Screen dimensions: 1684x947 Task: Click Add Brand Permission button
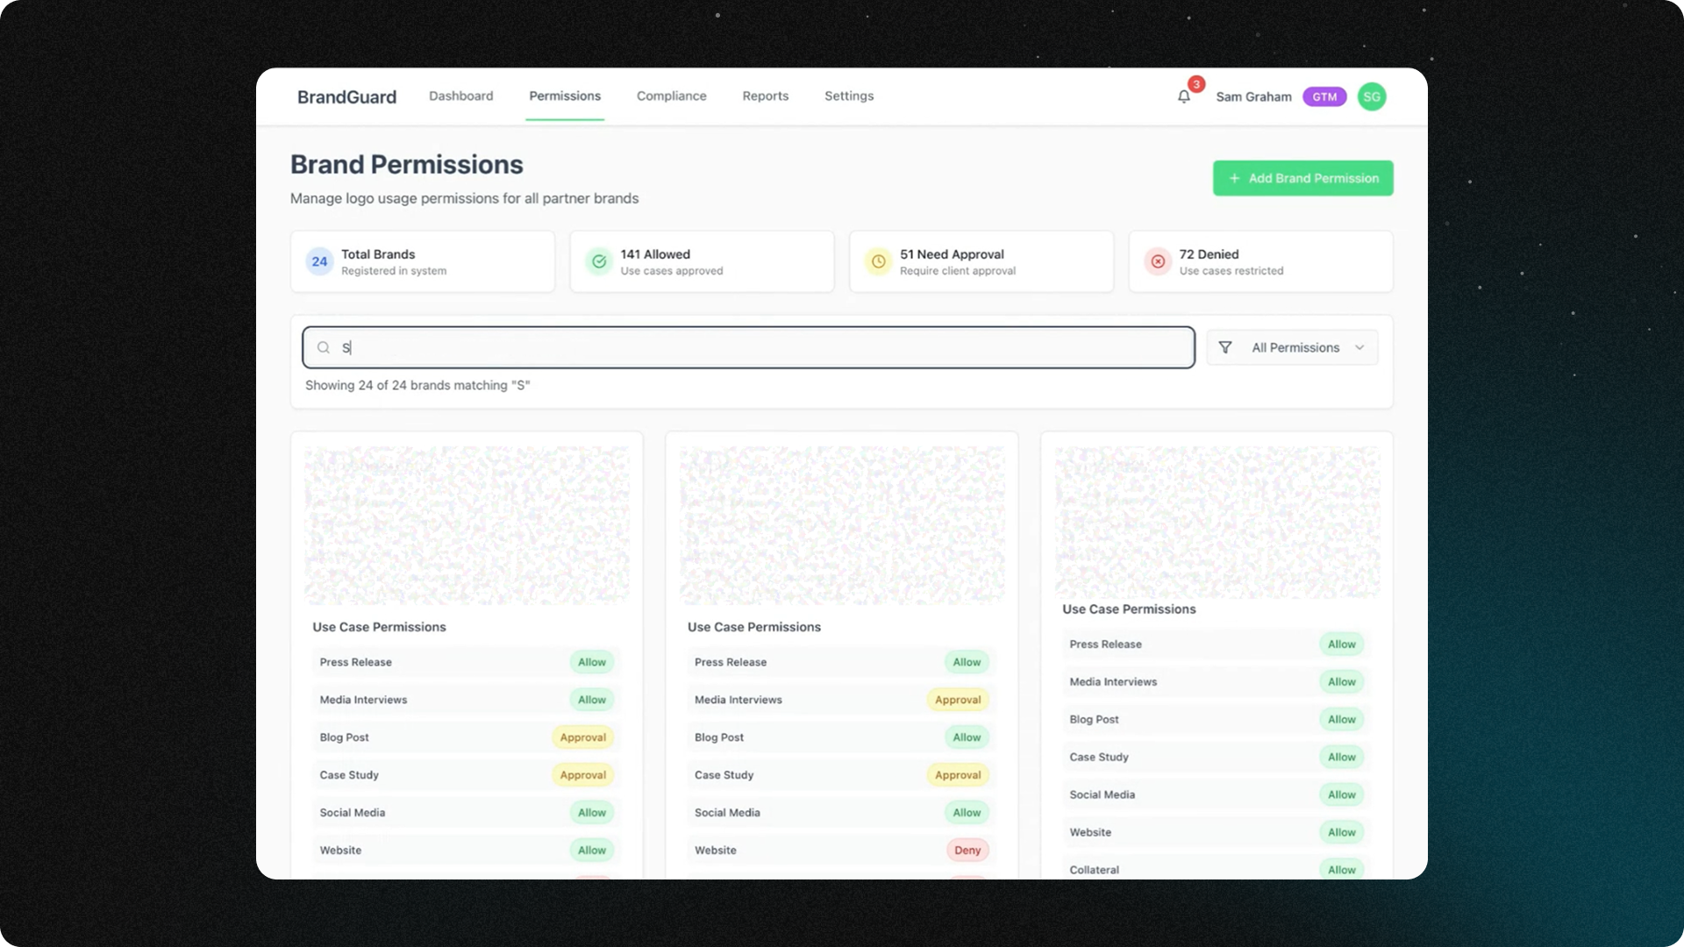1302,178
